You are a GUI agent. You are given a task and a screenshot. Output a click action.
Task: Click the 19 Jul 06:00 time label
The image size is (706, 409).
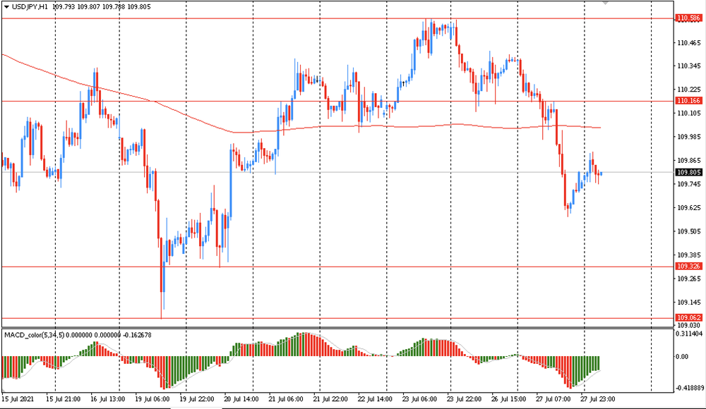pos(152,399)
